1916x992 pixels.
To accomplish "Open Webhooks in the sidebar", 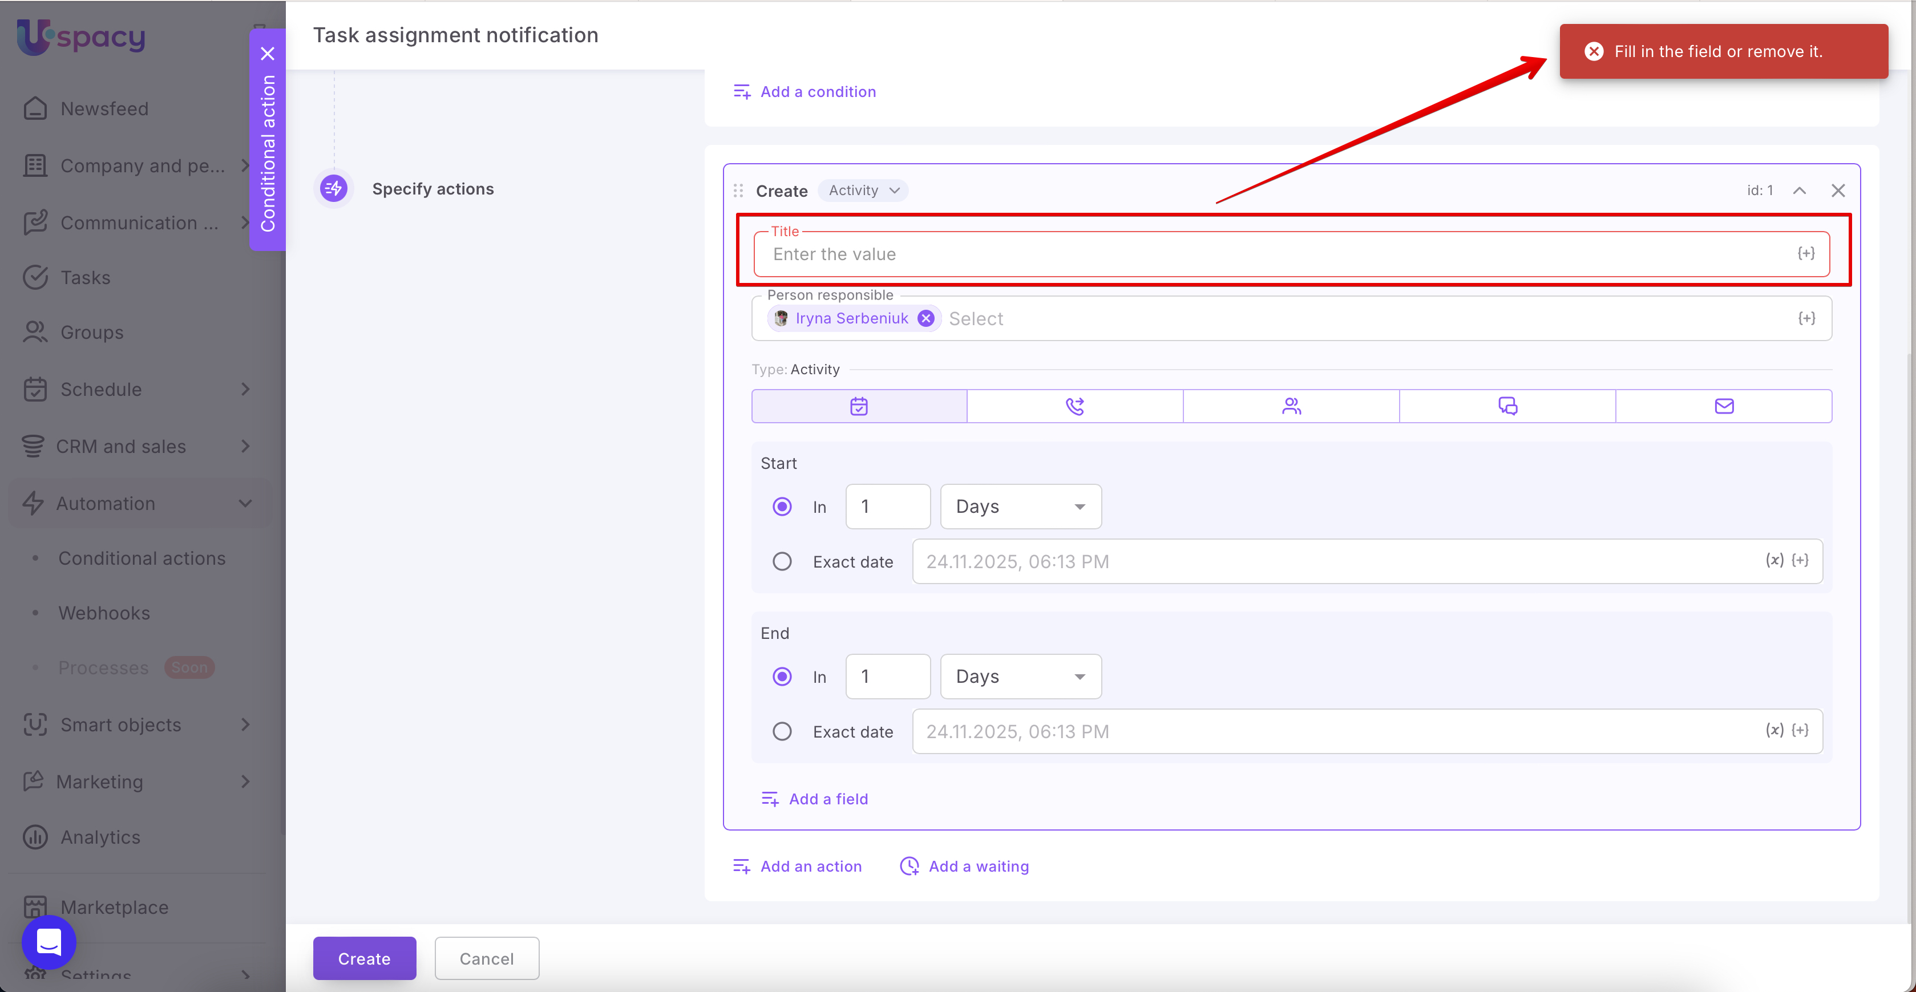I will 104,613.
